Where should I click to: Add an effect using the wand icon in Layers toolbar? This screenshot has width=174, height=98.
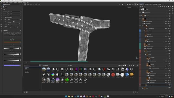pos(159,7)
